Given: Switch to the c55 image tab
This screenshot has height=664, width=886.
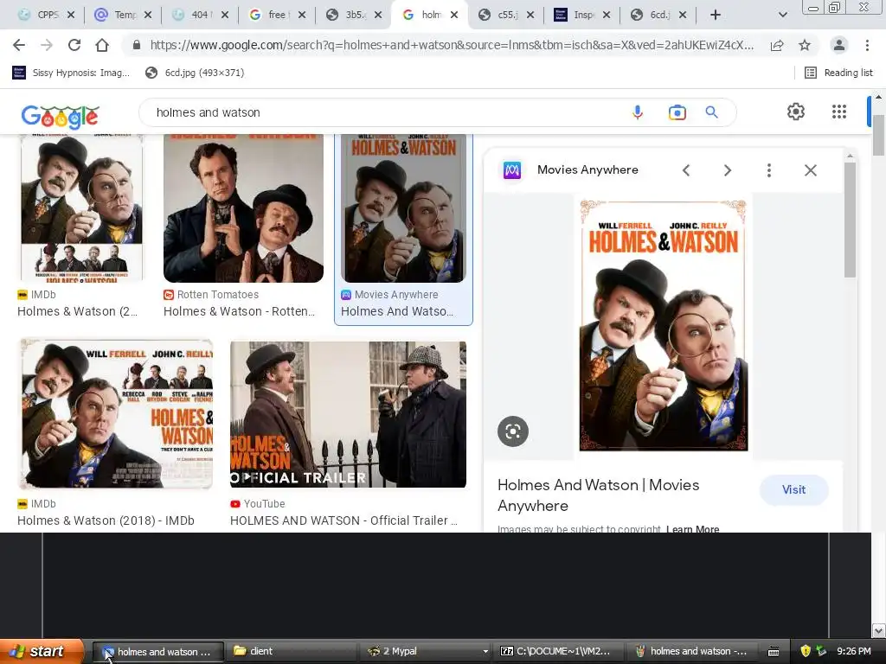Looking at the screenshot, I should click(498, 15).
